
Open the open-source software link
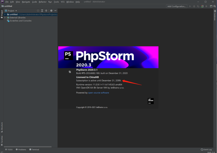pos(99,93)
